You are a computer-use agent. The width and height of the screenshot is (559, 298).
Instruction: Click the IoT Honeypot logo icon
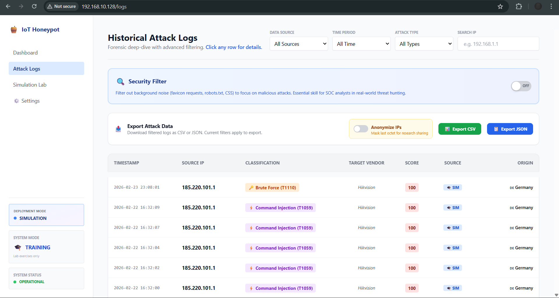point(14,29)
